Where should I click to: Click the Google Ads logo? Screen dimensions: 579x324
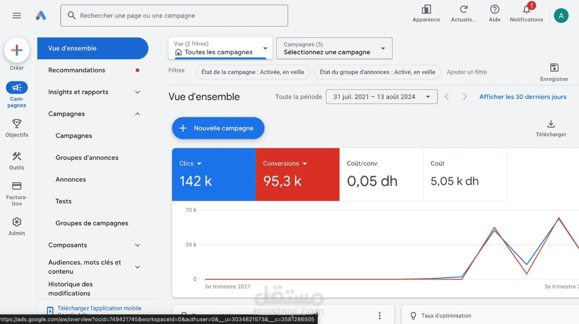click(x=41, y=16)
